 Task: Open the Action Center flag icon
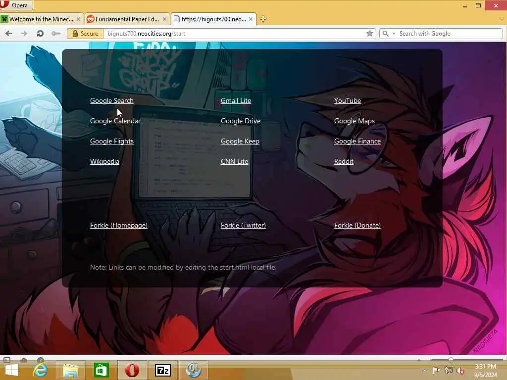[436, 370]
